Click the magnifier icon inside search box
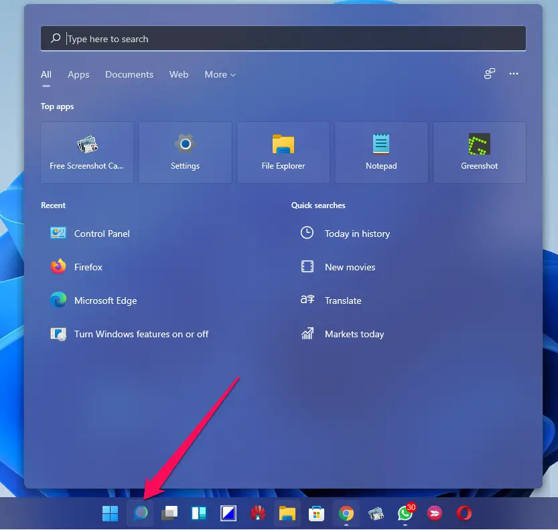558x530 pixels. (56, 38)
